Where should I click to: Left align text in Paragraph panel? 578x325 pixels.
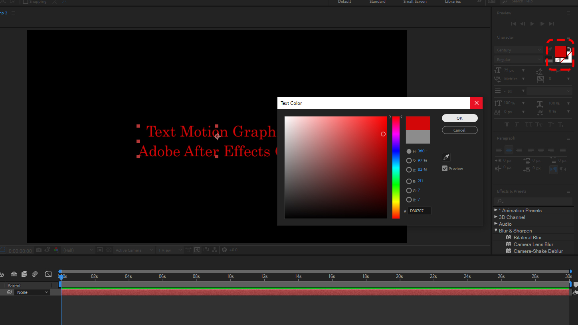[x=499, y=150]
